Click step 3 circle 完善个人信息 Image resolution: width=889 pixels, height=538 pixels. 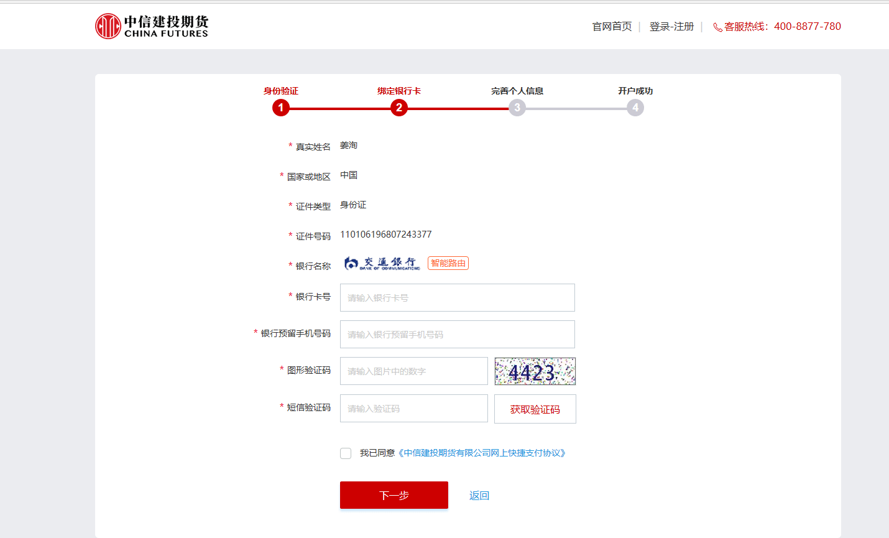(x=517, y=108)
